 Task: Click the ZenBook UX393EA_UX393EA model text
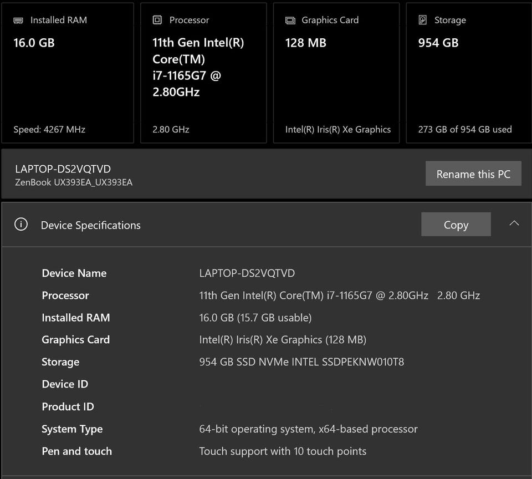74,182
